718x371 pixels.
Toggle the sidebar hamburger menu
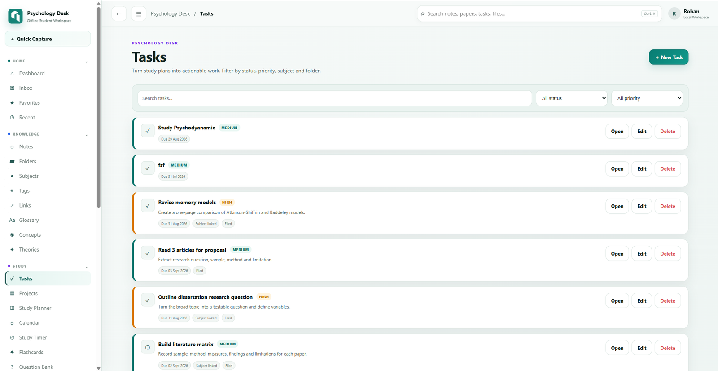pos(139,14)
